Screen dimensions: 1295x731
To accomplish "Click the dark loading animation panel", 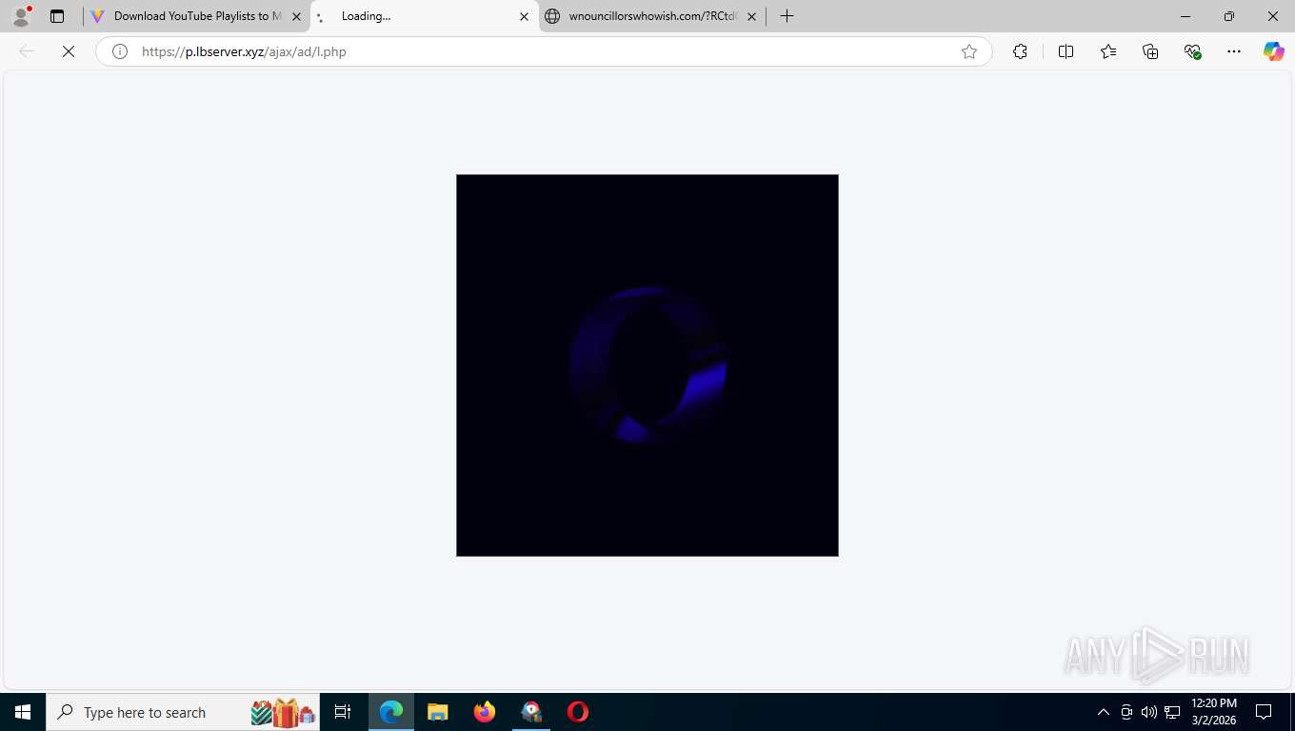I will [x=647, y=365].
